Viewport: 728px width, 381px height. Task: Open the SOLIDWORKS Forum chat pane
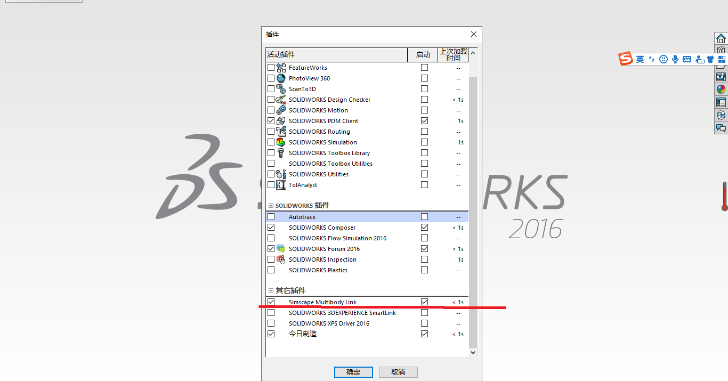[x=721, y=128]
